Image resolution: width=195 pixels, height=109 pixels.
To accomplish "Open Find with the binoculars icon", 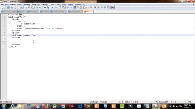I will [x=44, y=8].
